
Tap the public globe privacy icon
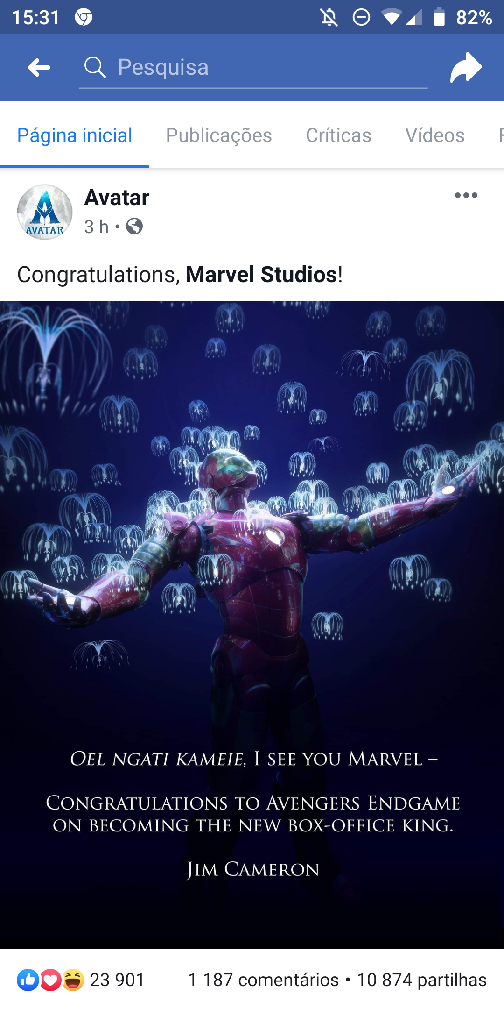pyautogui.click(x=134, y=227)
